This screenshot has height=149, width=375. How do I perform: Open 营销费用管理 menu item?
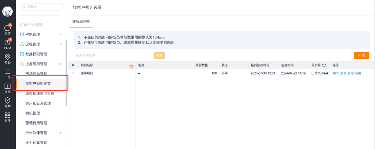tap(36, 123)
